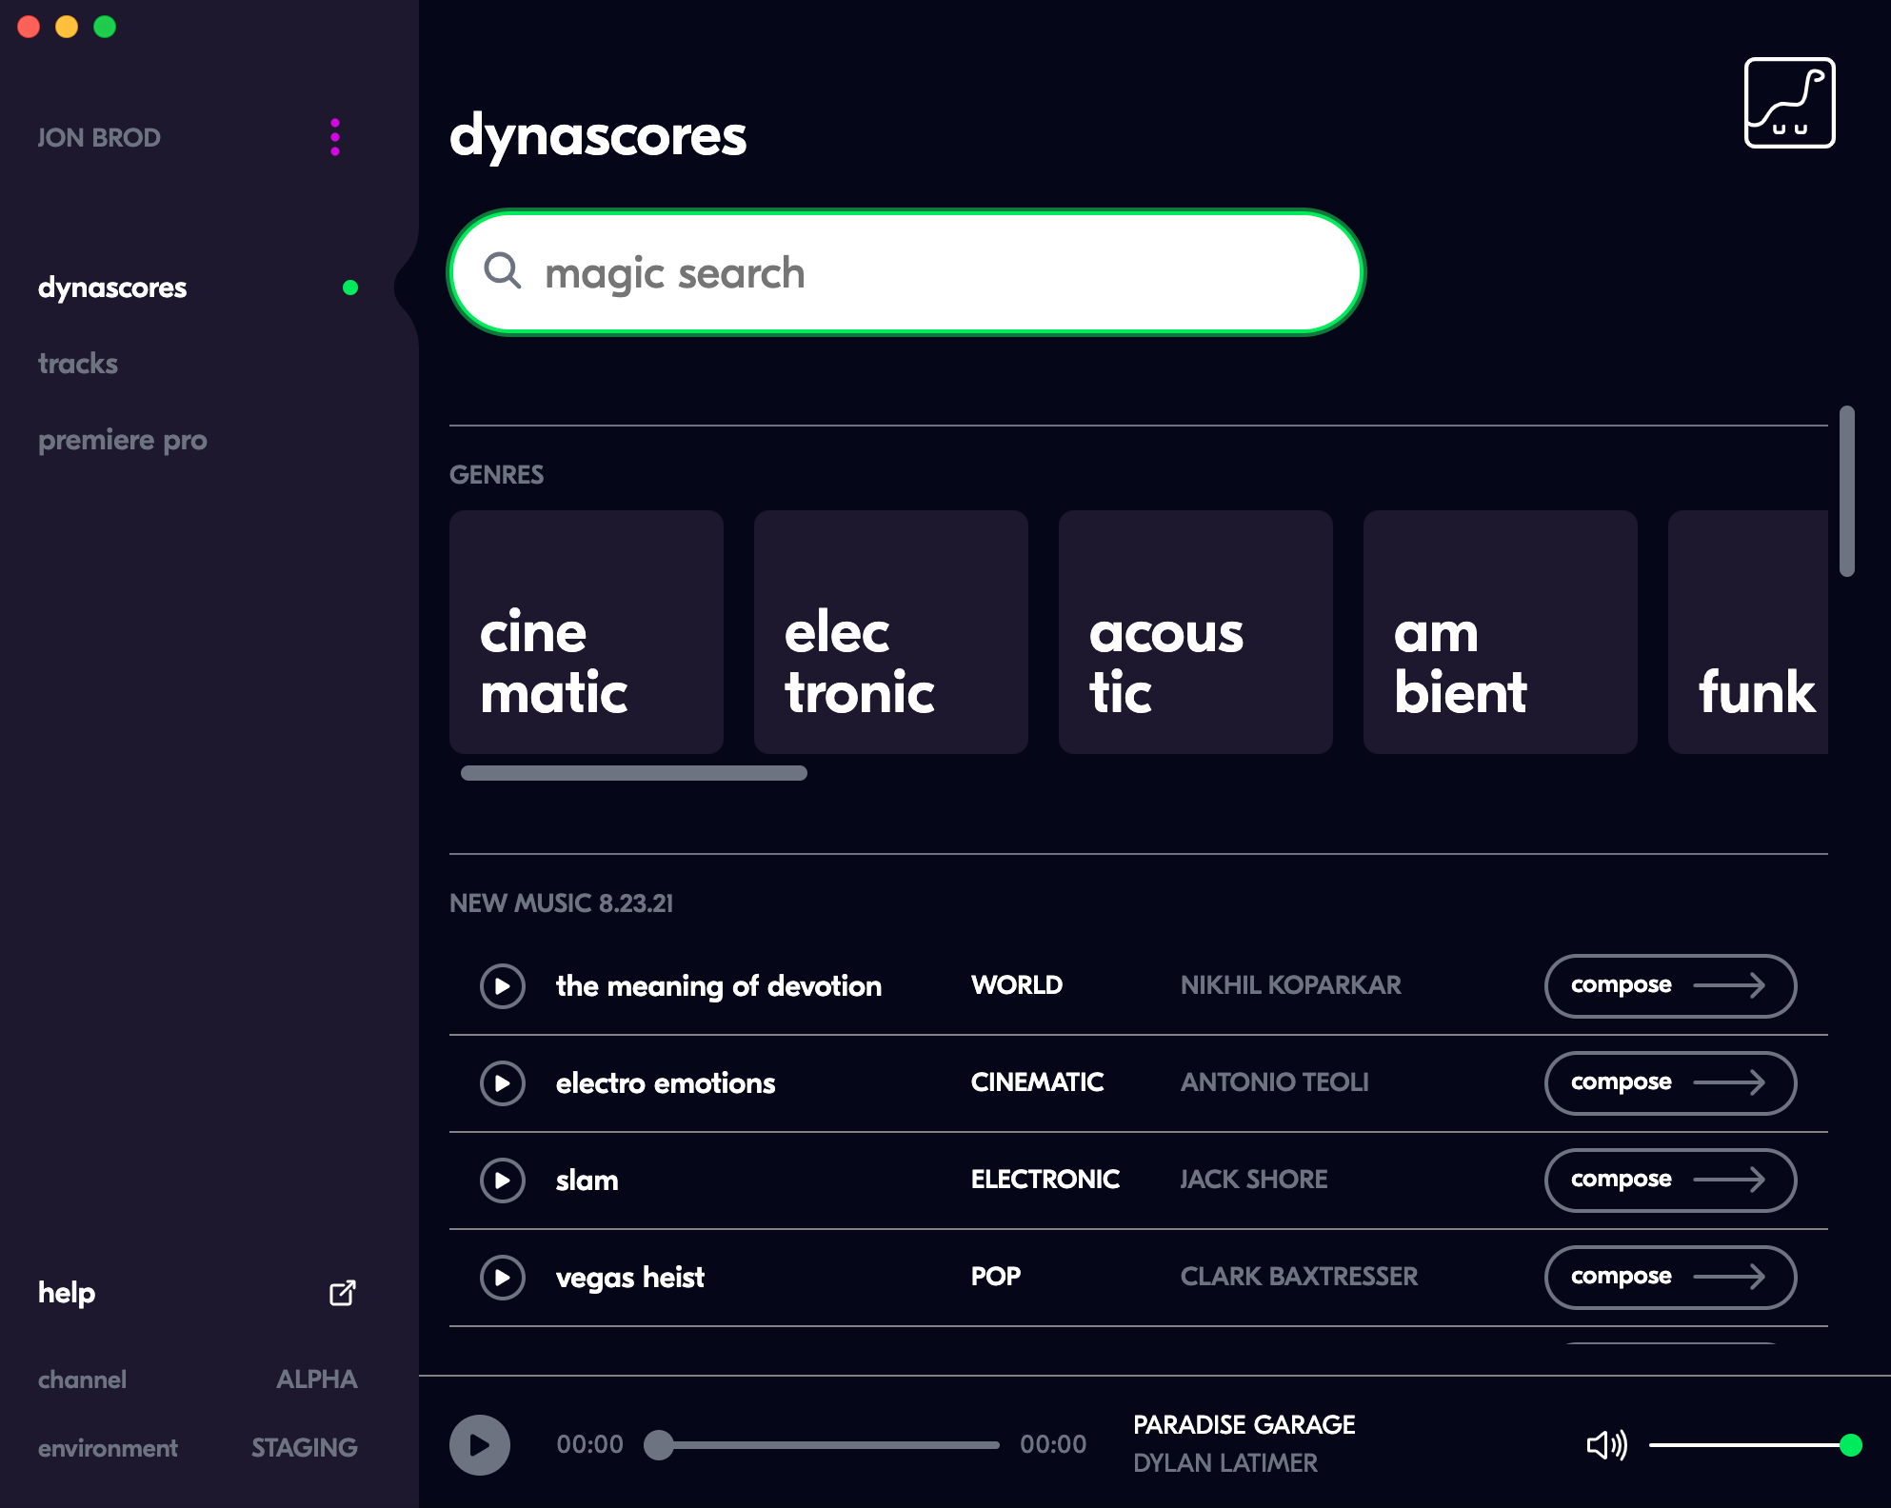Image resolution: width=1891 pixels, height=1508 pixels.
Task: Play the 'slam' track preview
Action: click(x=502, y=1180)
